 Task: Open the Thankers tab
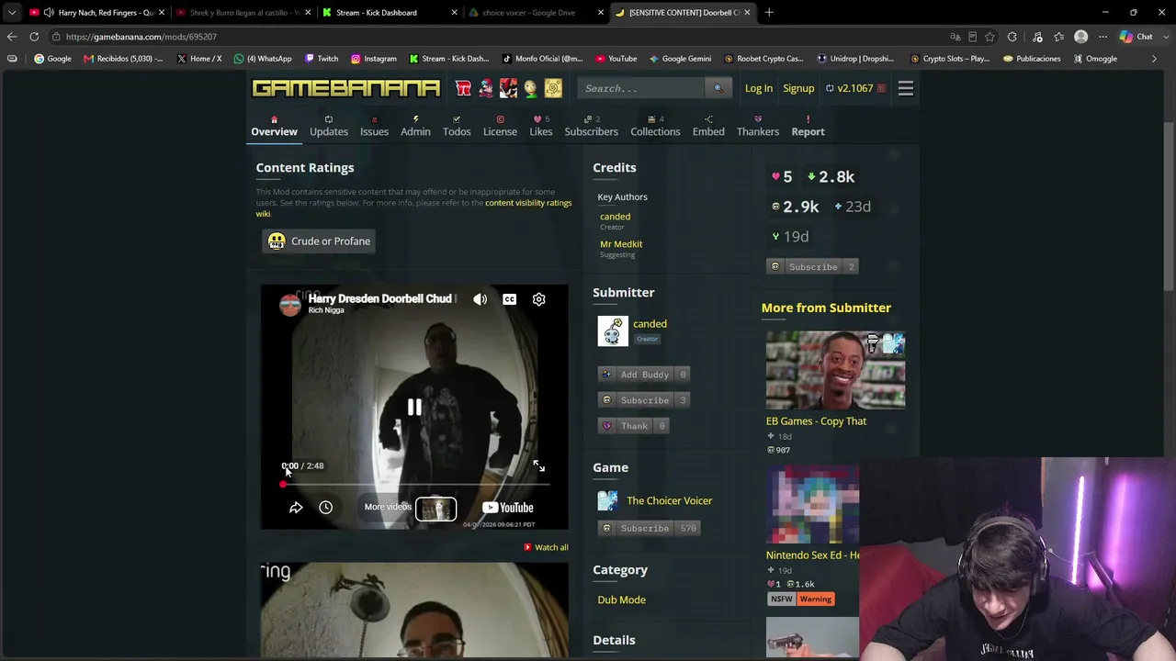coord(758,126)
